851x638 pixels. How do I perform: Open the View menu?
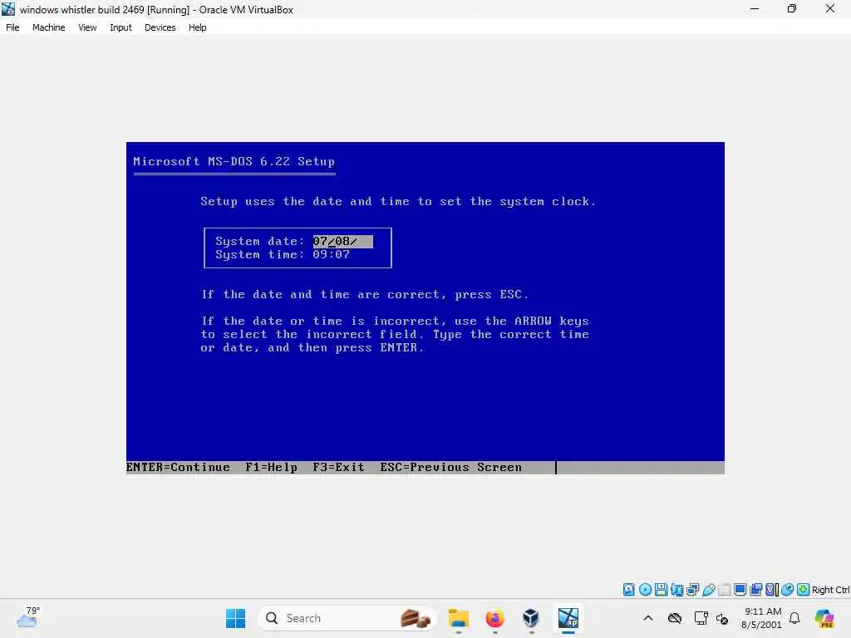[87, 27]
